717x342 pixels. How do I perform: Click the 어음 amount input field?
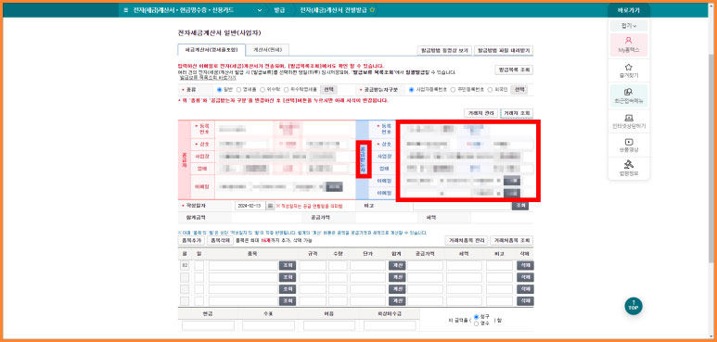[x=329, y=325]
